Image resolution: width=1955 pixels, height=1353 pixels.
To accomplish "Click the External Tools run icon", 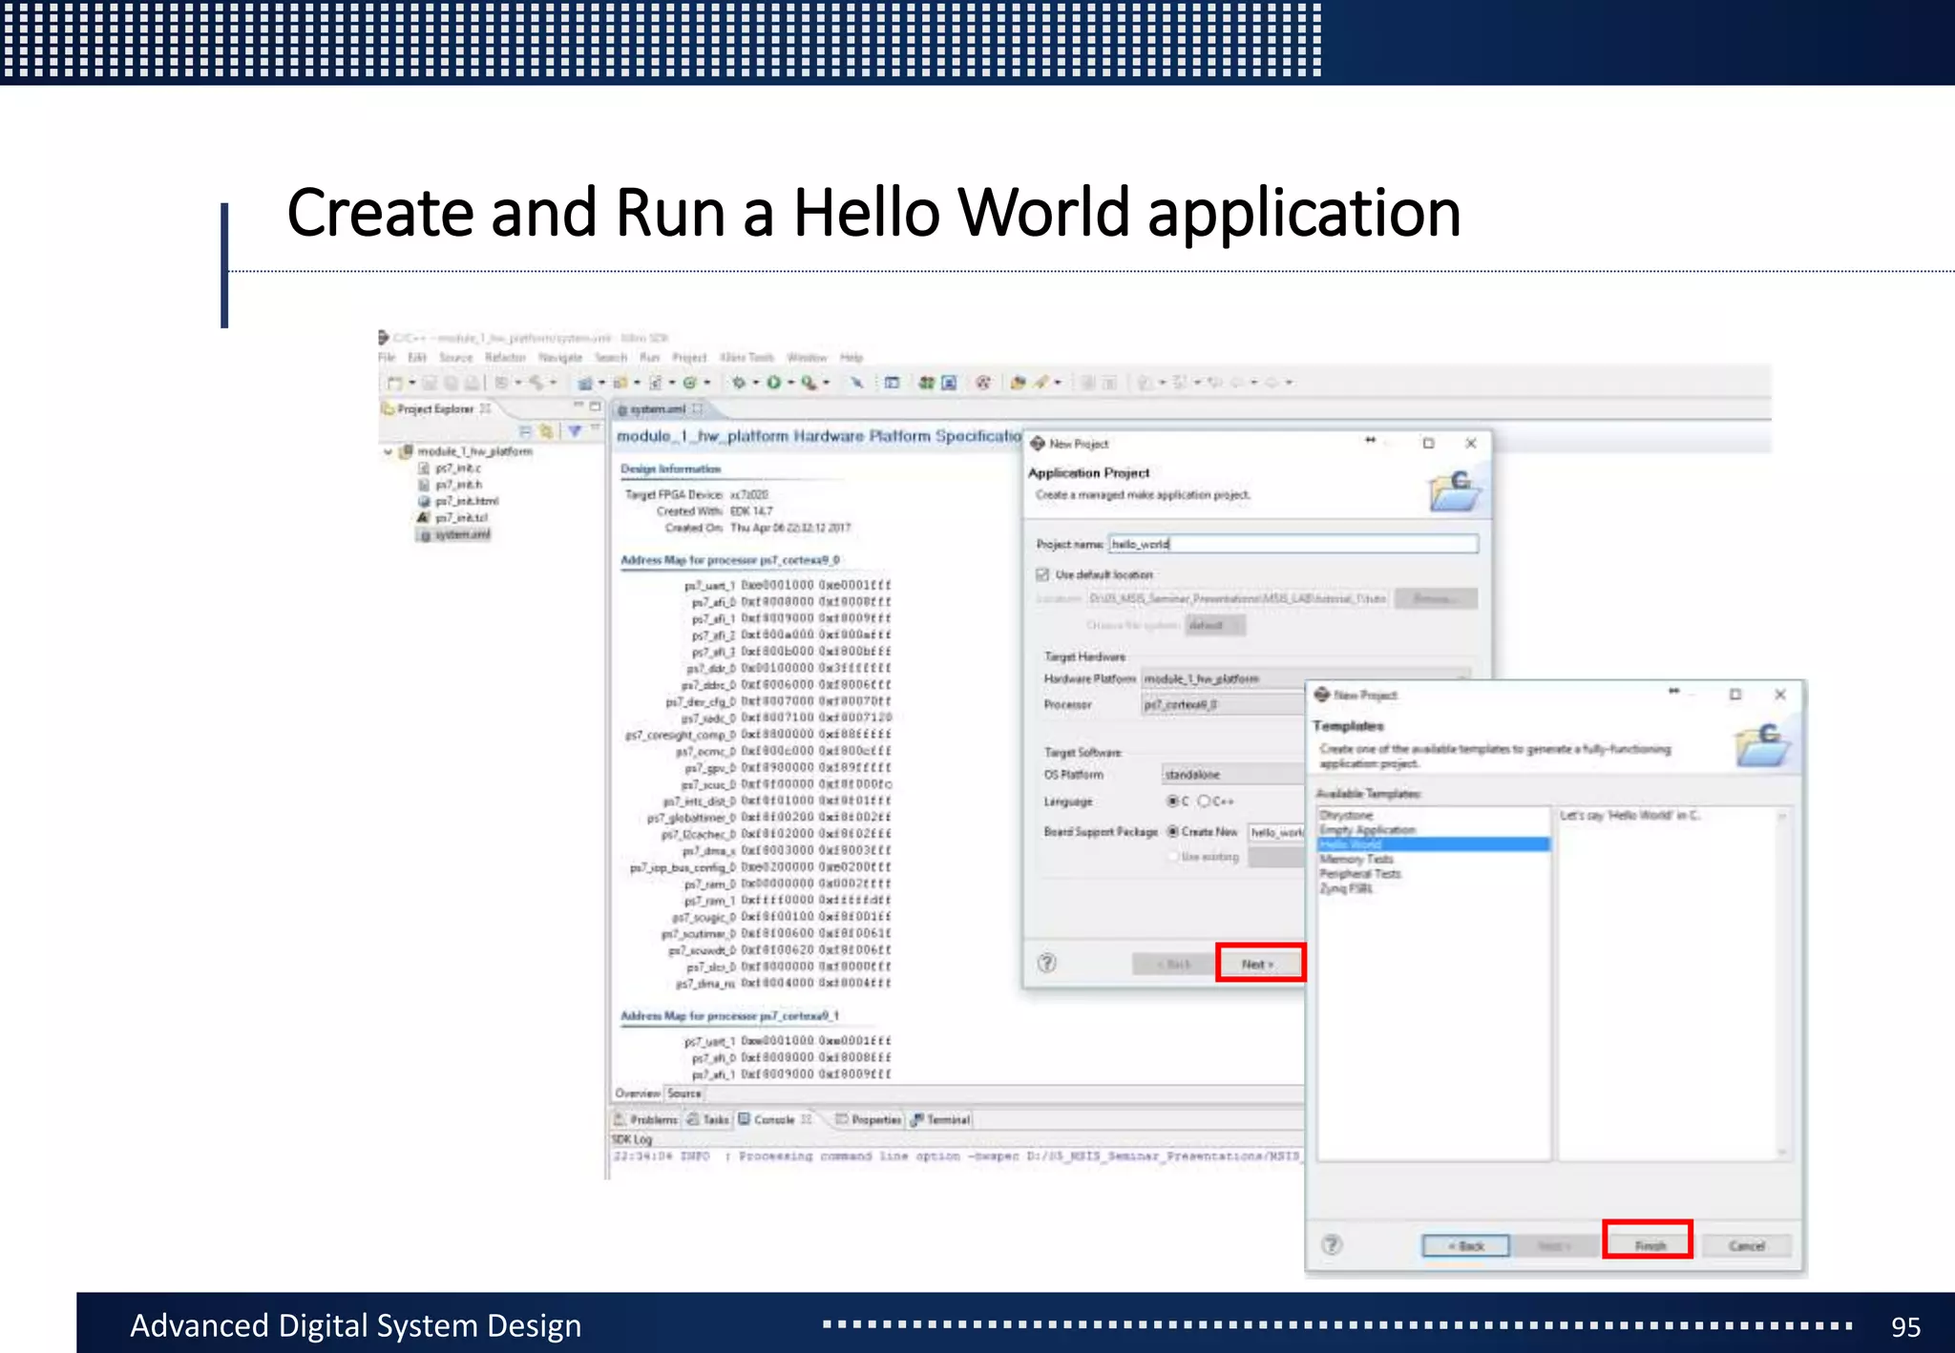I will tap(809, 383).
